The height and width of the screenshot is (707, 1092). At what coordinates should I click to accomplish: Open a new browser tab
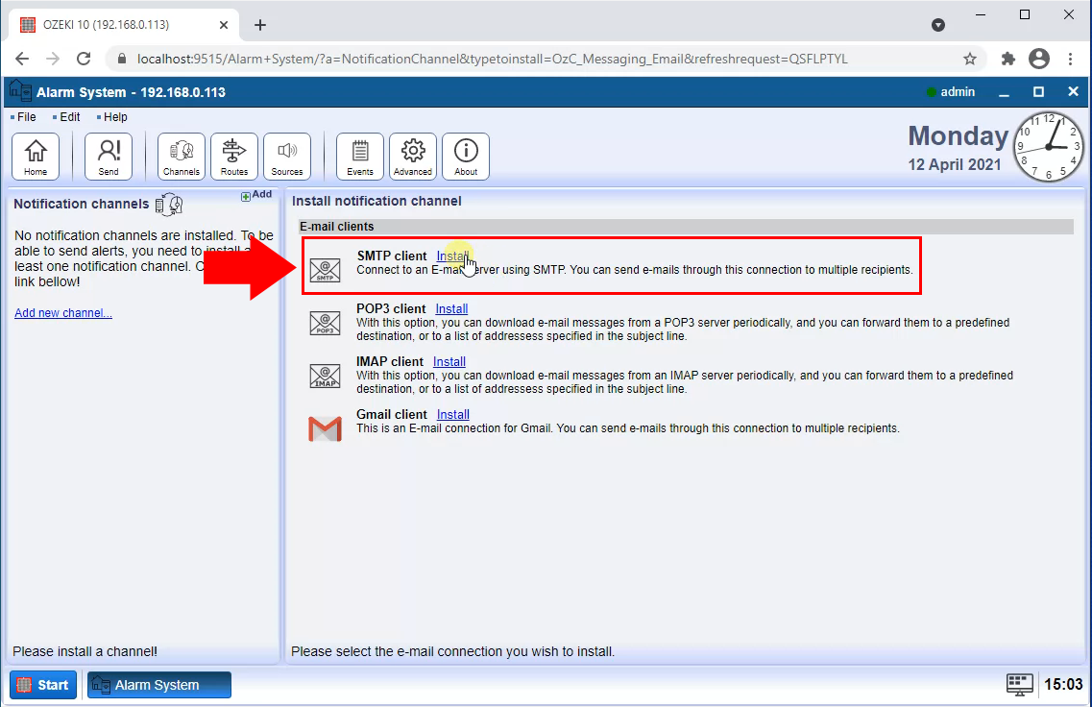[259, 25]
